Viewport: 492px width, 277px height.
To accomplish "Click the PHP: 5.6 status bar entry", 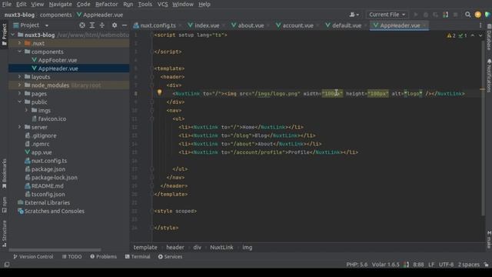I will (357, 265).
